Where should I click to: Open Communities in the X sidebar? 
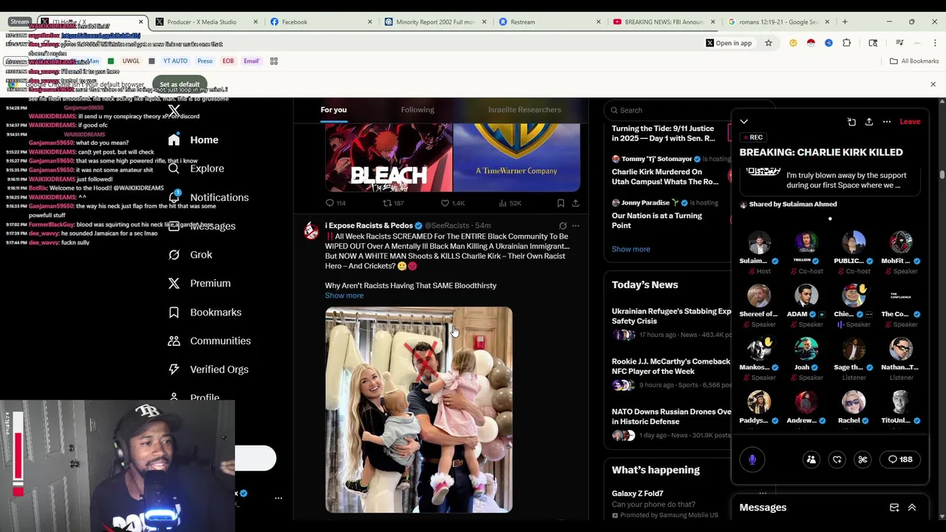209,341
